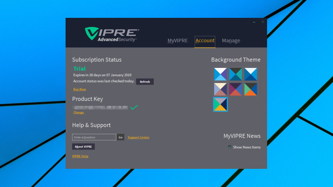Choose the selected green and yellow theme
The image size is (333, 187).
point(220,104)
